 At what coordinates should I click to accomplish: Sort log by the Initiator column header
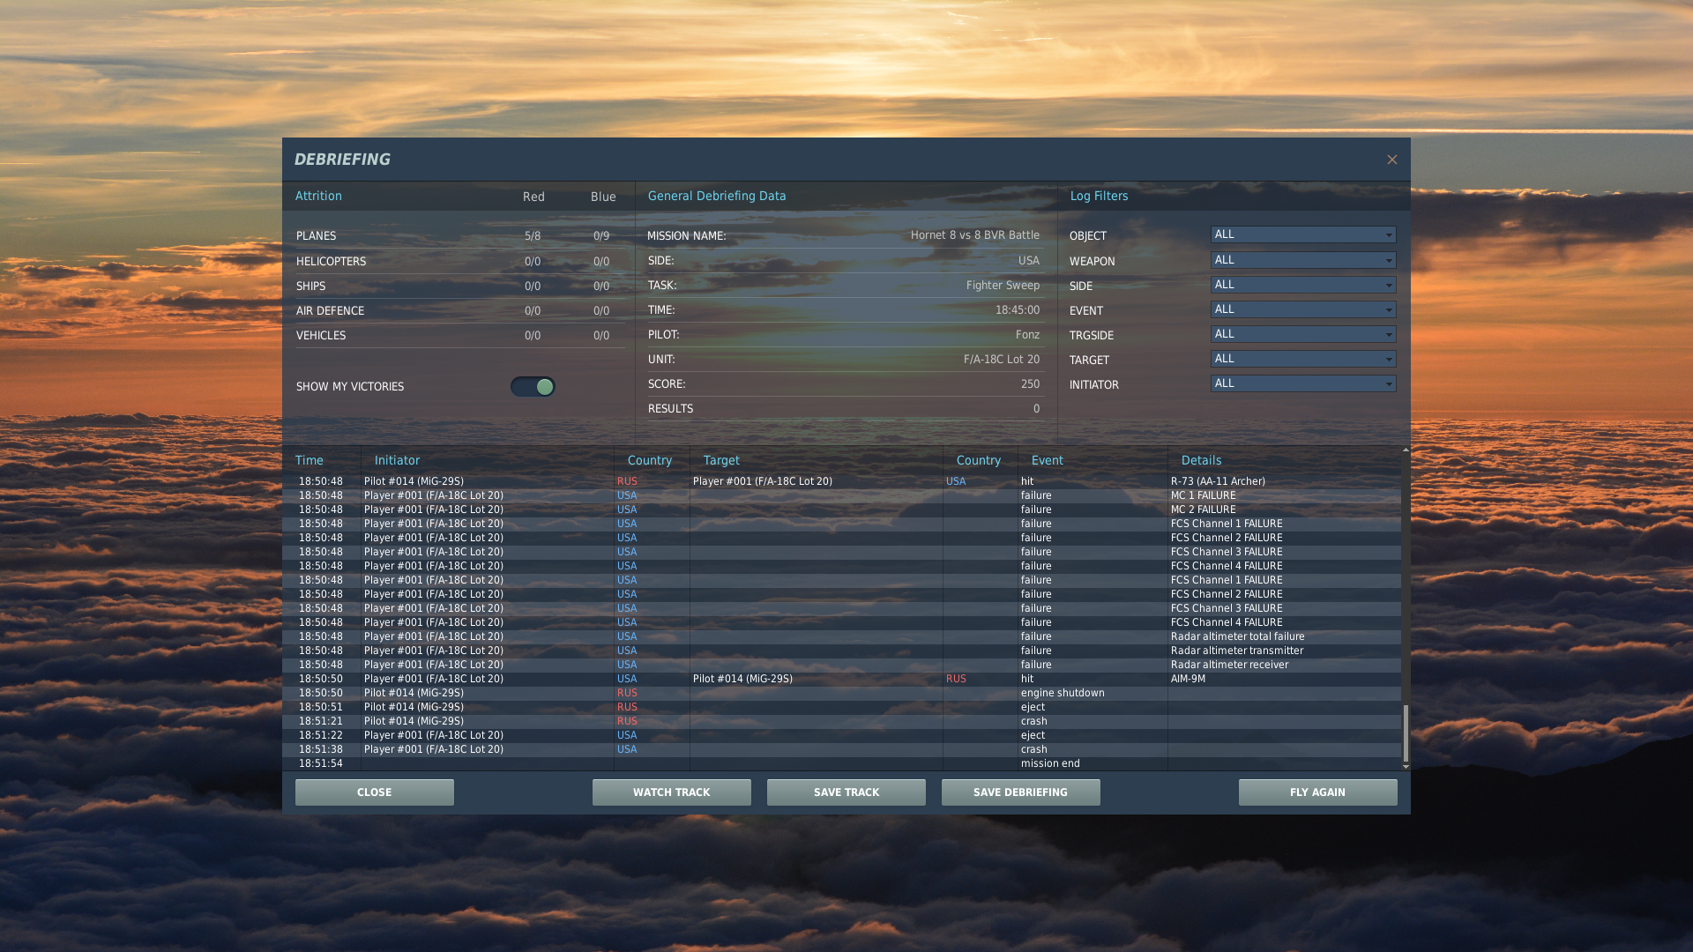[397, 460]
